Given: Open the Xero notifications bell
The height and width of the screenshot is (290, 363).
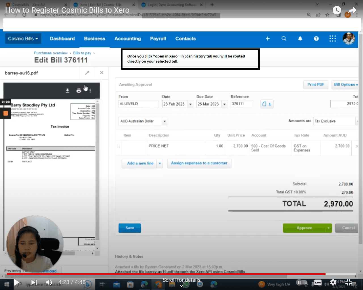Looking at the screenshot, I should coord(300,39).
